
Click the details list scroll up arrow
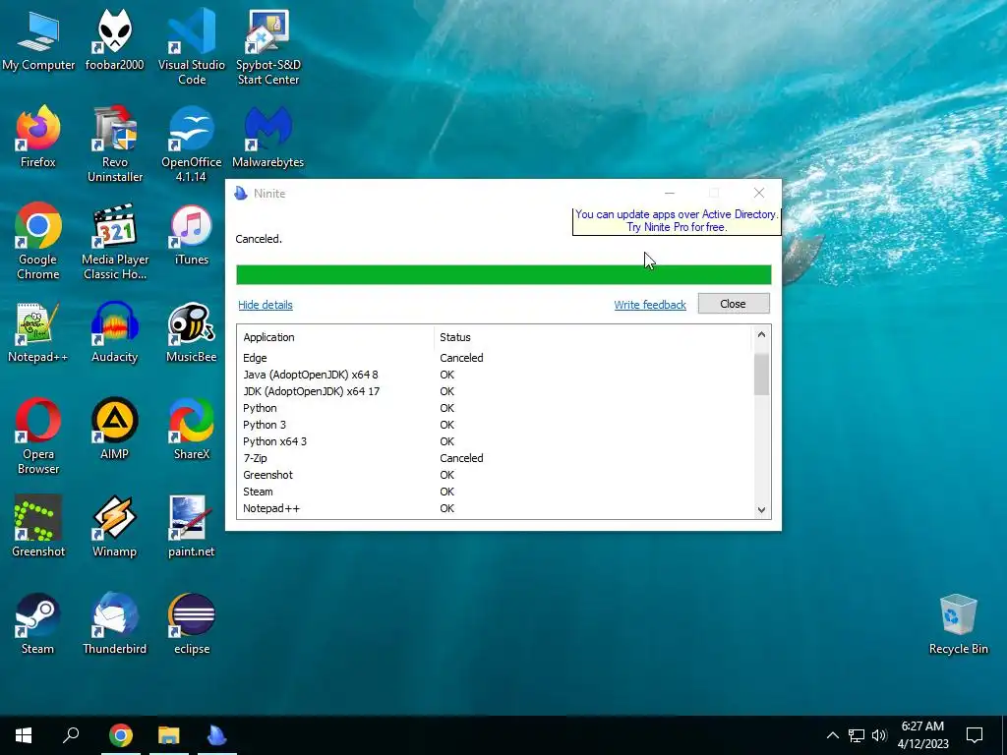(x=762, y=334)
